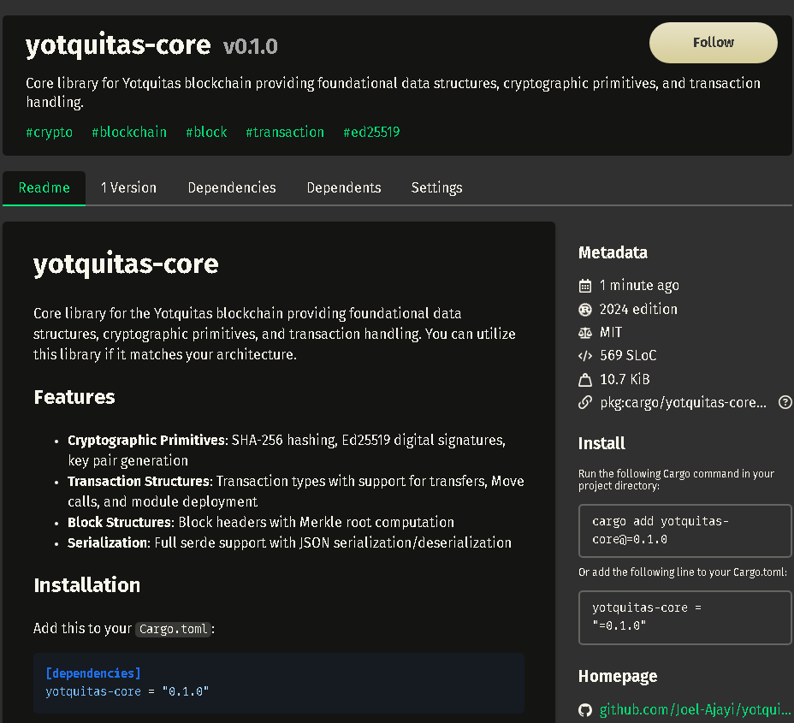794x723 pixels.
Task: Click the Install heading in sidebar
Action: click(x=601, y=443)
